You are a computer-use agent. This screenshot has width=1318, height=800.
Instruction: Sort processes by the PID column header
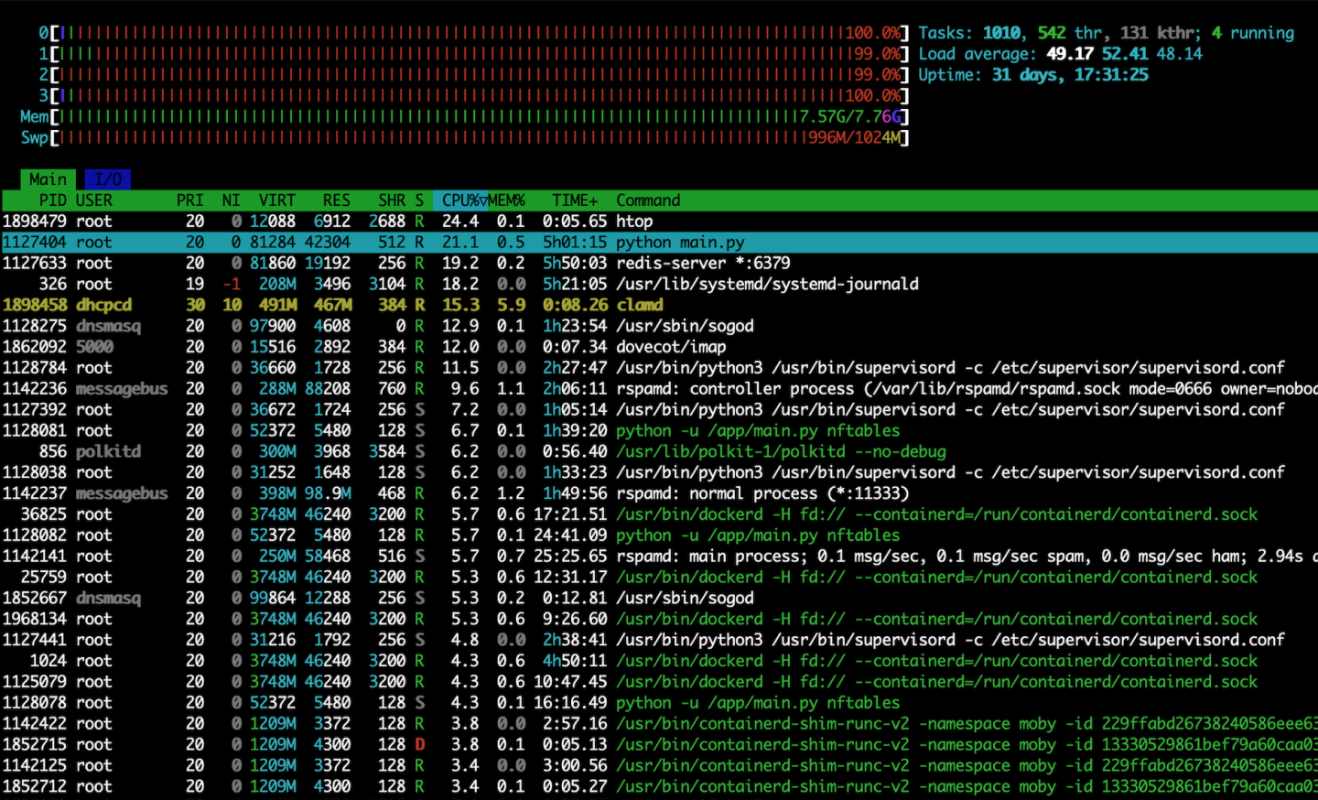pos(52,200)
